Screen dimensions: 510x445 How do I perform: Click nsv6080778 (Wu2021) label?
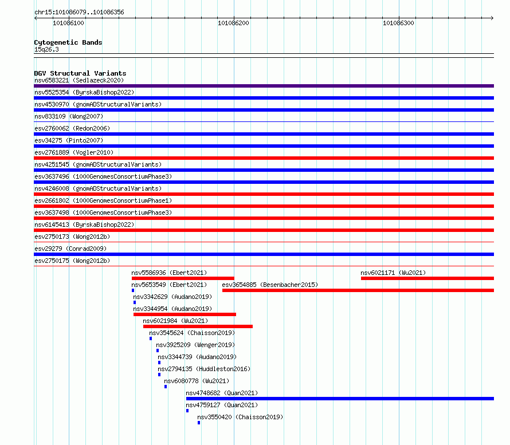coord(197,381)
